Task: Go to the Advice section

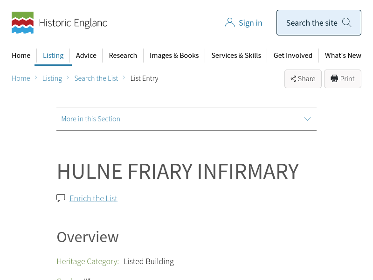Action: point(86,55)
